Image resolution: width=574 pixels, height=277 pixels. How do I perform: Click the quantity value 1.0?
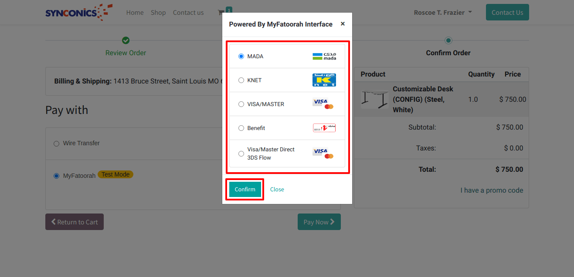473,100
